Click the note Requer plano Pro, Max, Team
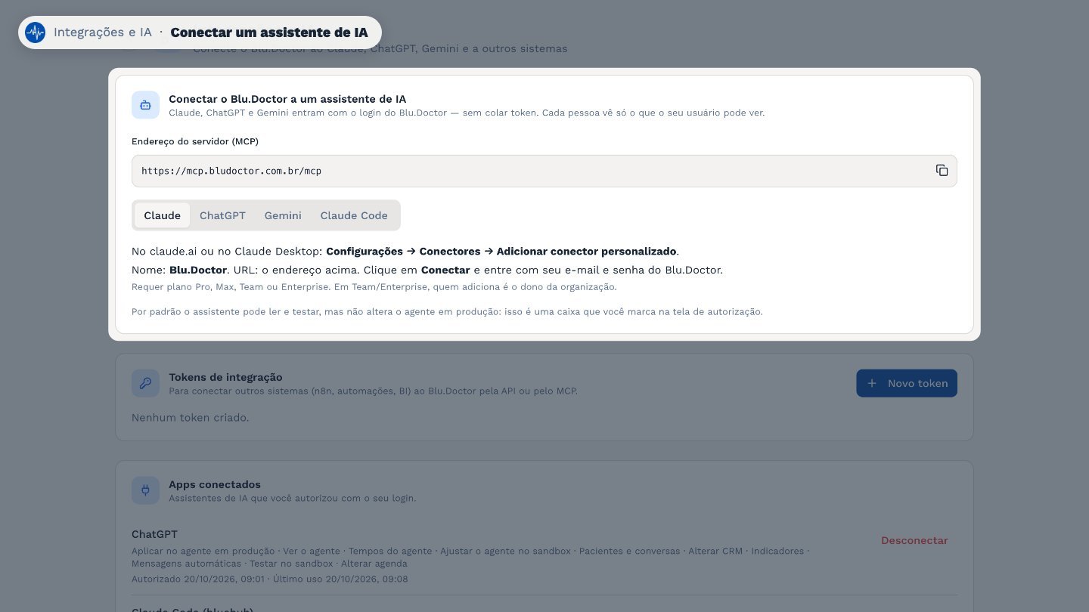This screenshot has width=1089, height=612. click(x=374, y=287)
